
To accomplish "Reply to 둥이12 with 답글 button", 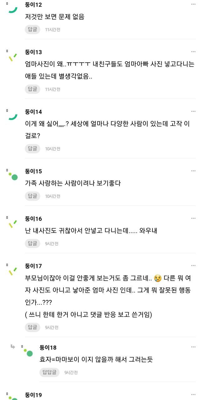I will point(32,29).
